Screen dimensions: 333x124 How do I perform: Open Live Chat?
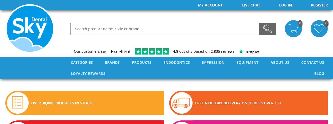click(251, 5)
